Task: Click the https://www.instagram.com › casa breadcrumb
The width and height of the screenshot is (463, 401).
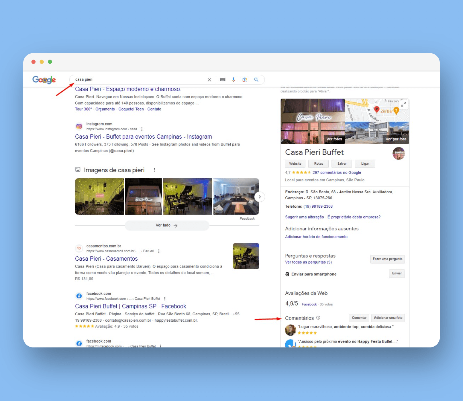Action: pyautogui.click(x=112, y=129)
